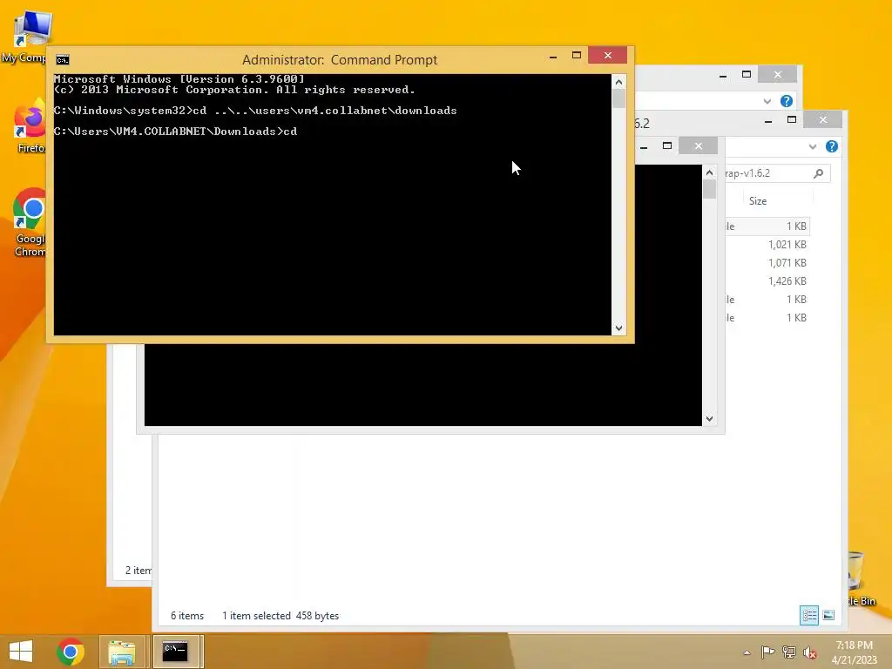This screenshot has width=892, height=669.
Task: Open Command Prompt title bar system menu icon
Action: click(x=63, y=60)
